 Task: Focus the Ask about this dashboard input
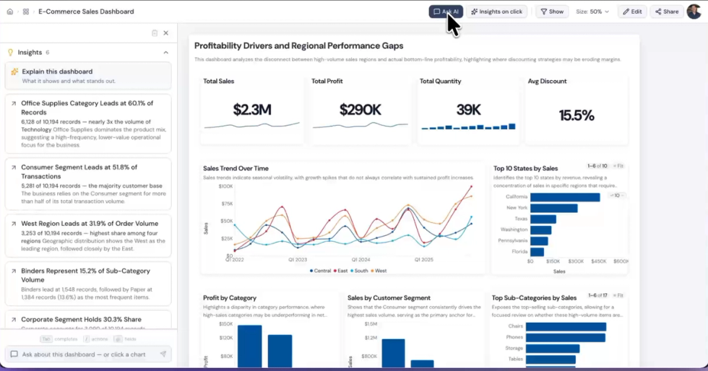[88, 354]
